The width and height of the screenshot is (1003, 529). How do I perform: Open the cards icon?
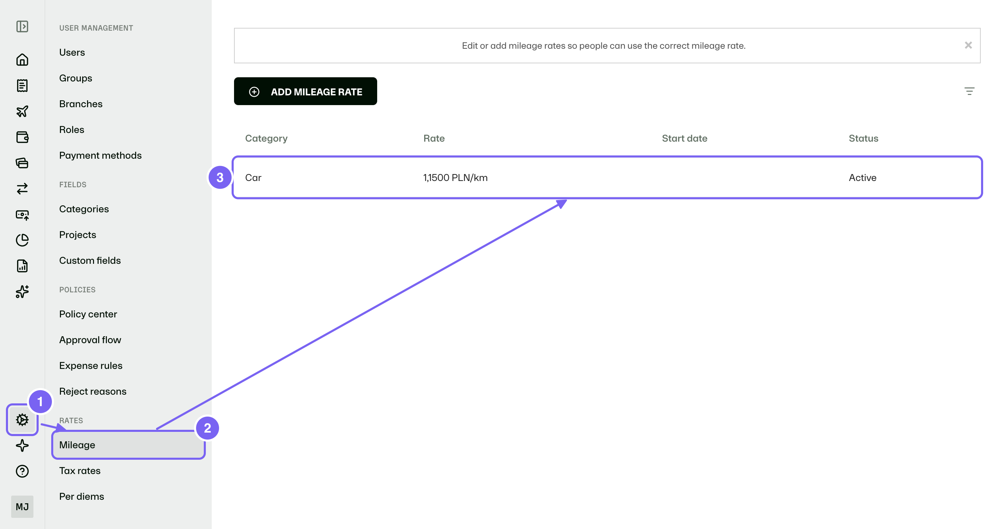coord(22,163)
